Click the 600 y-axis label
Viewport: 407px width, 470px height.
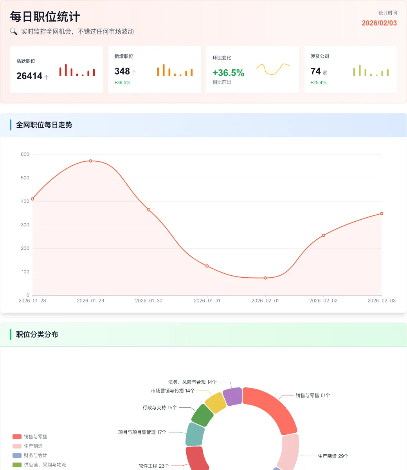(25, 154)
